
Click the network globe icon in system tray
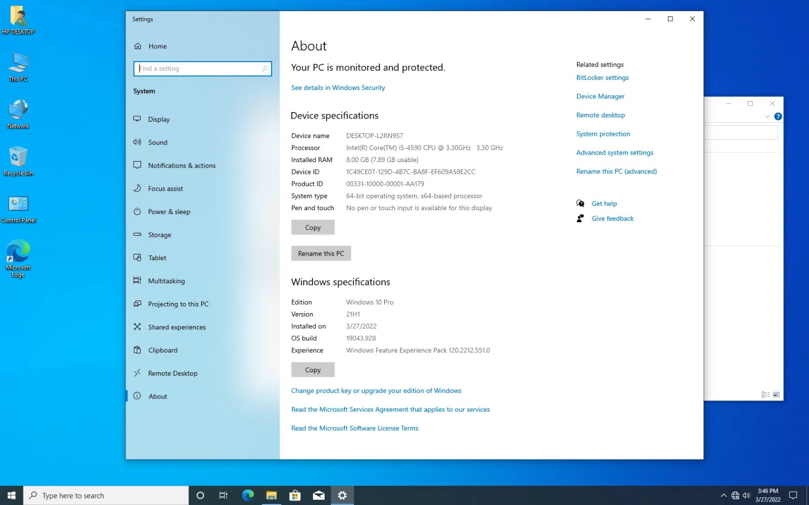735,495
